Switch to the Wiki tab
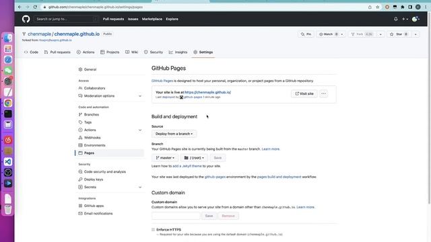The width and height of the screenshot is (431, 242). 132,52
